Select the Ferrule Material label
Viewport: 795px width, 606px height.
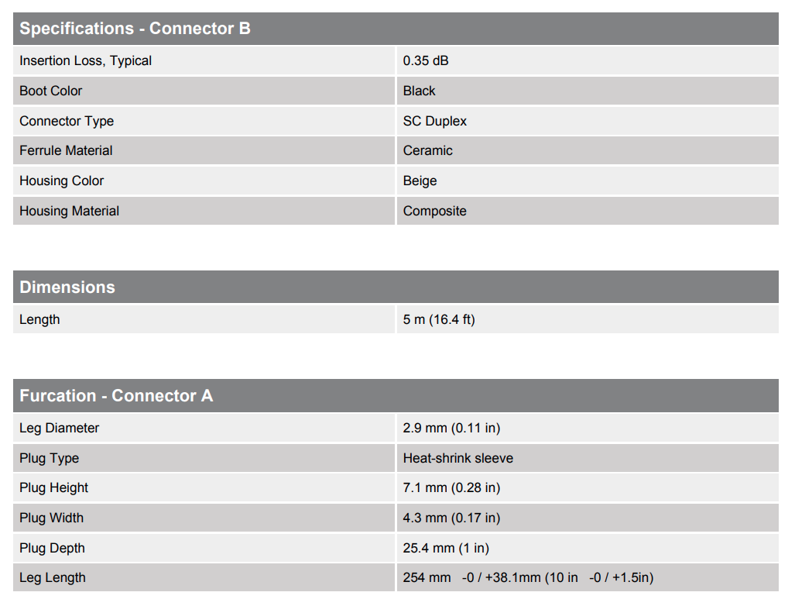(x=66, y=150)
